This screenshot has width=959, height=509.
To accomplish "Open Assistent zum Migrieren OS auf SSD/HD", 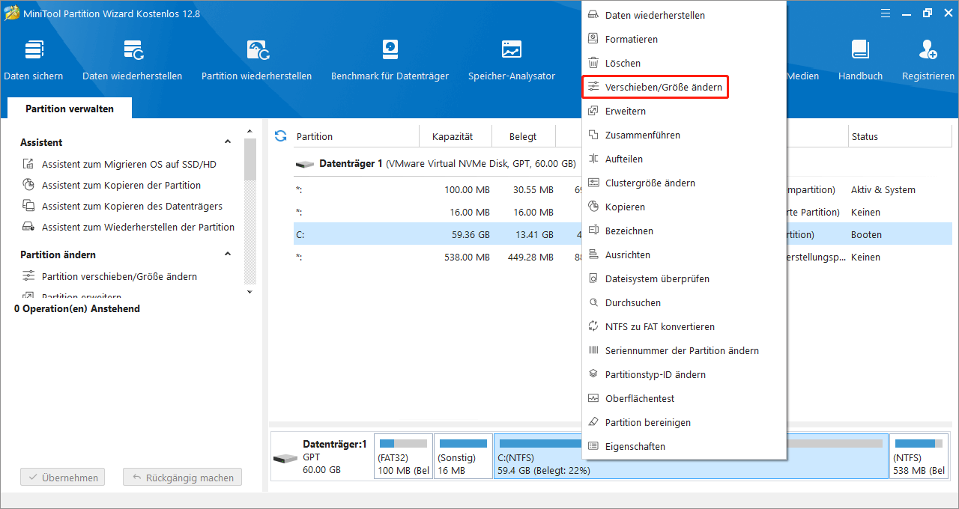I will click(129, 164).
